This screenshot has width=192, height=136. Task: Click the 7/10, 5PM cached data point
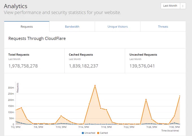pos(61,116)
